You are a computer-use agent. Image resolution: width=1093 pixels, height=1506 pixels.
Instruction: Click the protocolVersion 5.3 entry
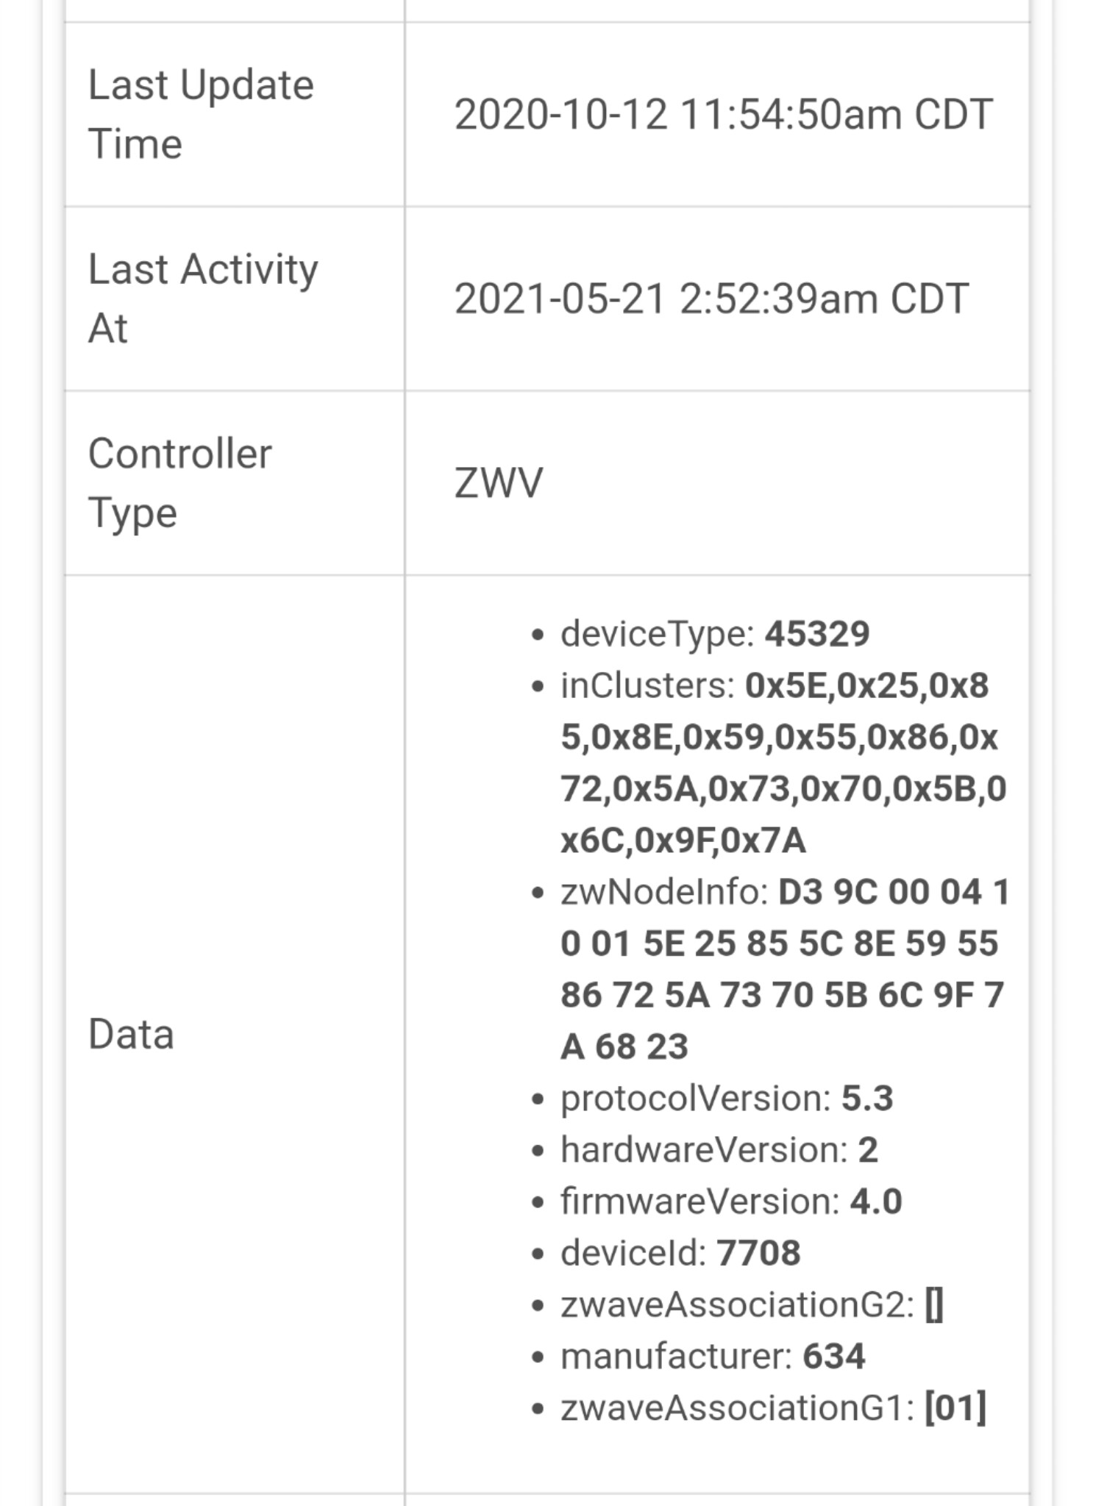coord(727,1099)
